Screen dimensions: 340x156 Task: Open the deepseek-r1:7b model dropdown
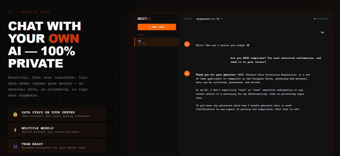[x=210, y=19]
